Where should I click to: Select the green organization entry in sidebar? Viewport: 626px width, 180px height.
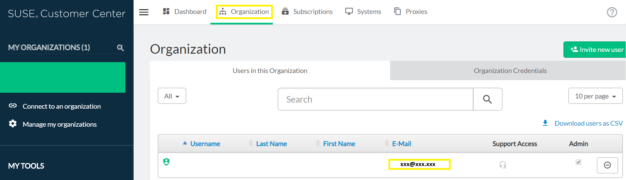pyautogui.click(x=63, y=77)
